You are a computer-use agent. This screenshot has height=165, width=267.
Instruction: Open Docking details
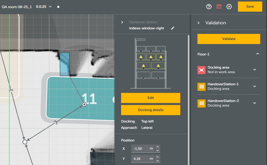[151, 110]
